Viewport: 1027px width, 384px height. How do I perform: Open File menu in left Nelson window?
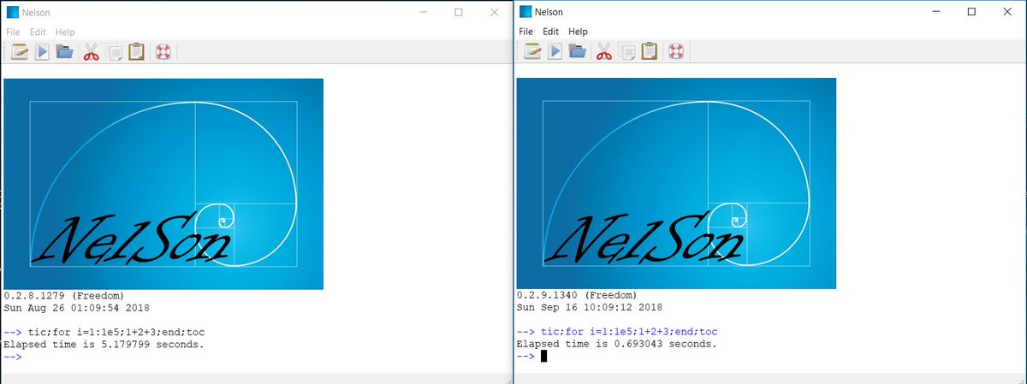click(x=14, y=32)
